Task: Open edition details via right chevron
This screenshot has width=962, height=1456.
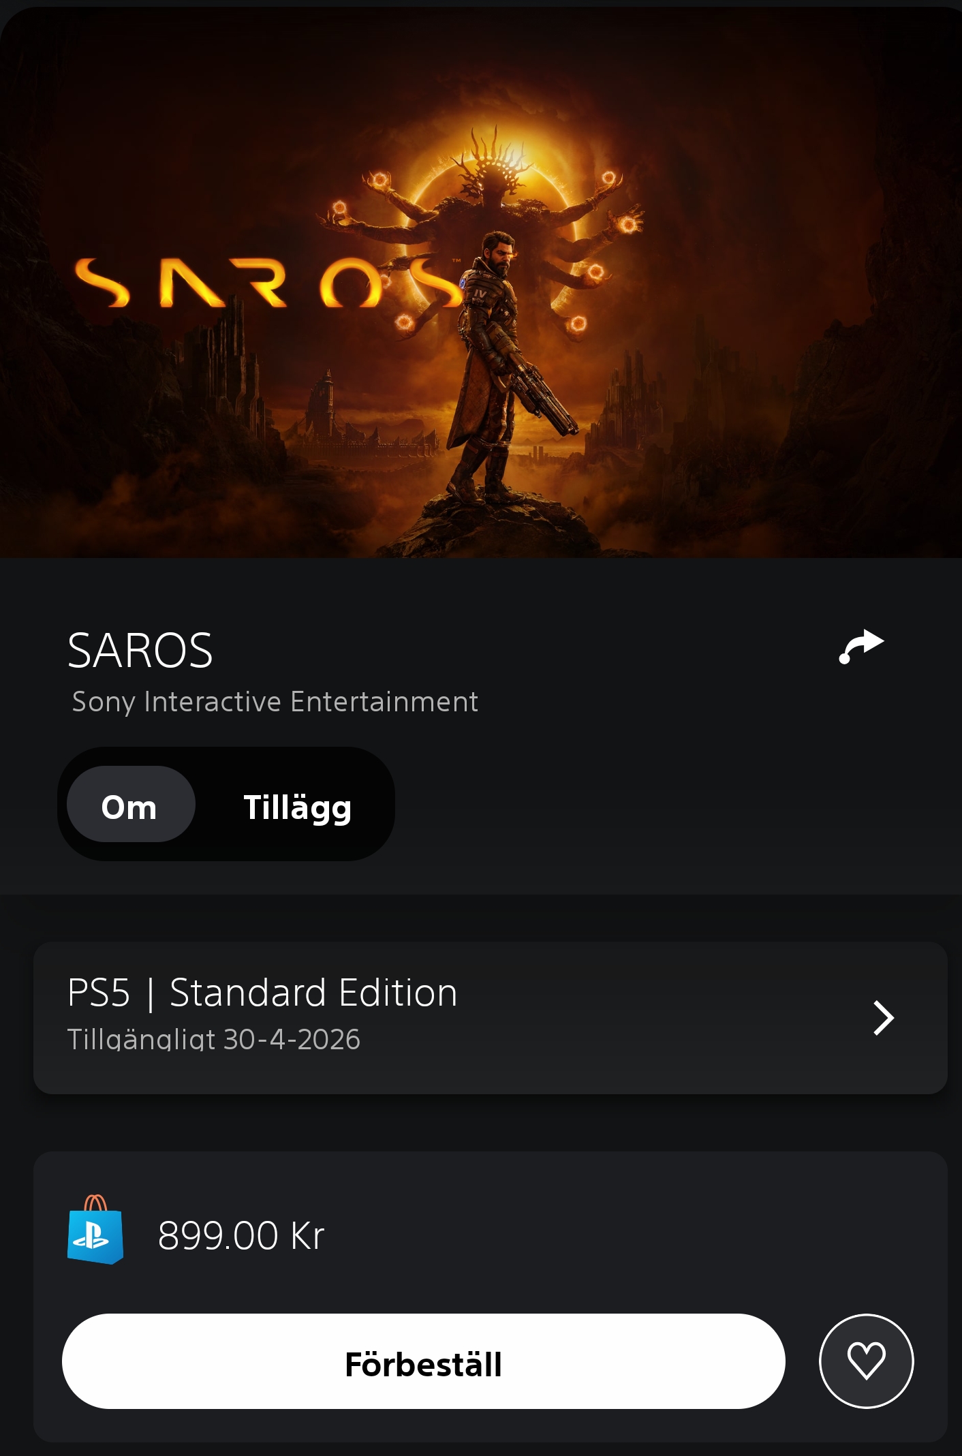Action: (x=884, y=1018)
